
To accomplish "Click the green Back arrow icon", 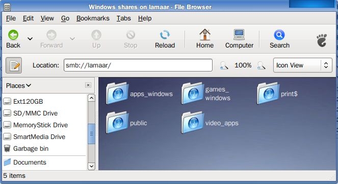I will (x=13, y=35).
